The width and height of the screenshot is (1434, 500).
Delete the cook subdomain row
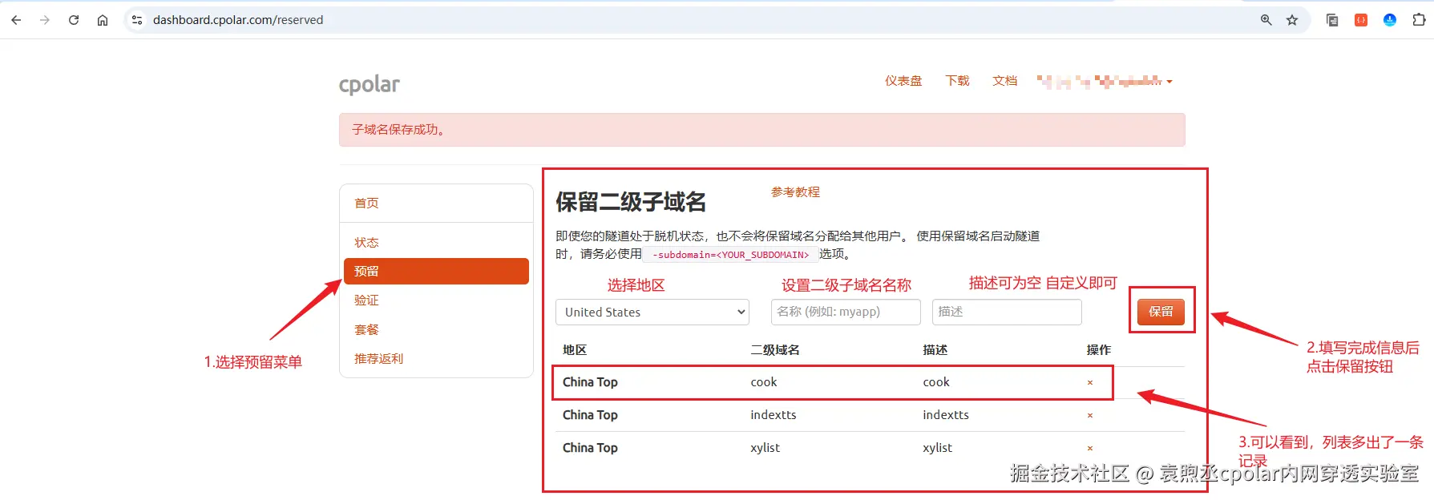tap(1090, 383)
